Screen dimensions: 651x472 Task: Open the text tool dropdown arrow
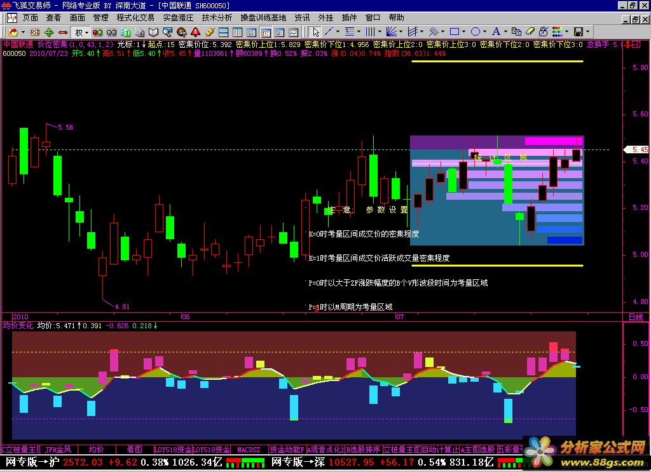(x=505, y=32)
